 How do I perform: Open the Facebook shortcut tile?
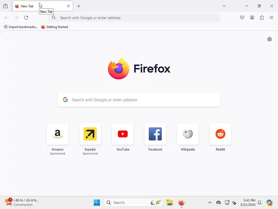pos(155,134)
